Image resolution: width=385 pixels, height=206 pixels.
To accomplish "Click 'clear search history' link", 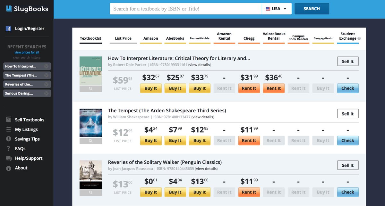I will coord(27,58).
